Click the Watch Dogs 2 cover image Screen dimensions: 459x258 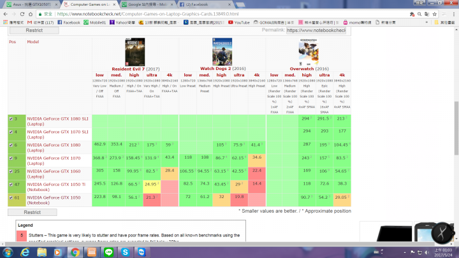pos(222,52)
